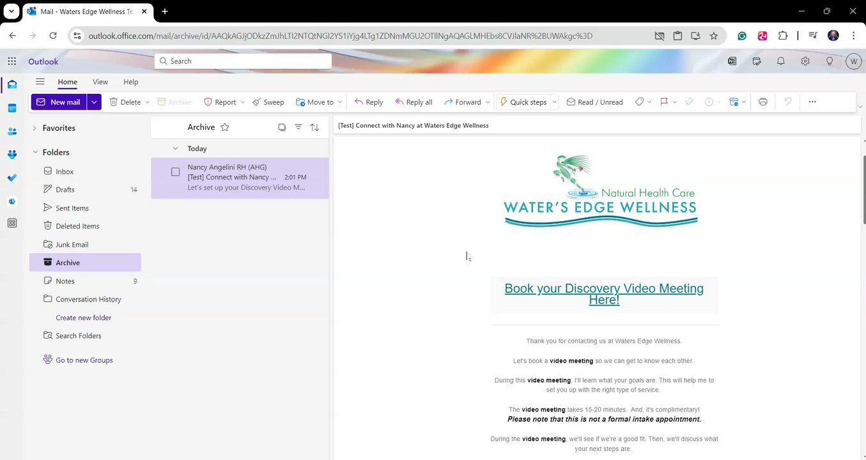Viewport: 866px width, 460px height.
Task: Reload the page in Chrome
Action: [53, 36]
